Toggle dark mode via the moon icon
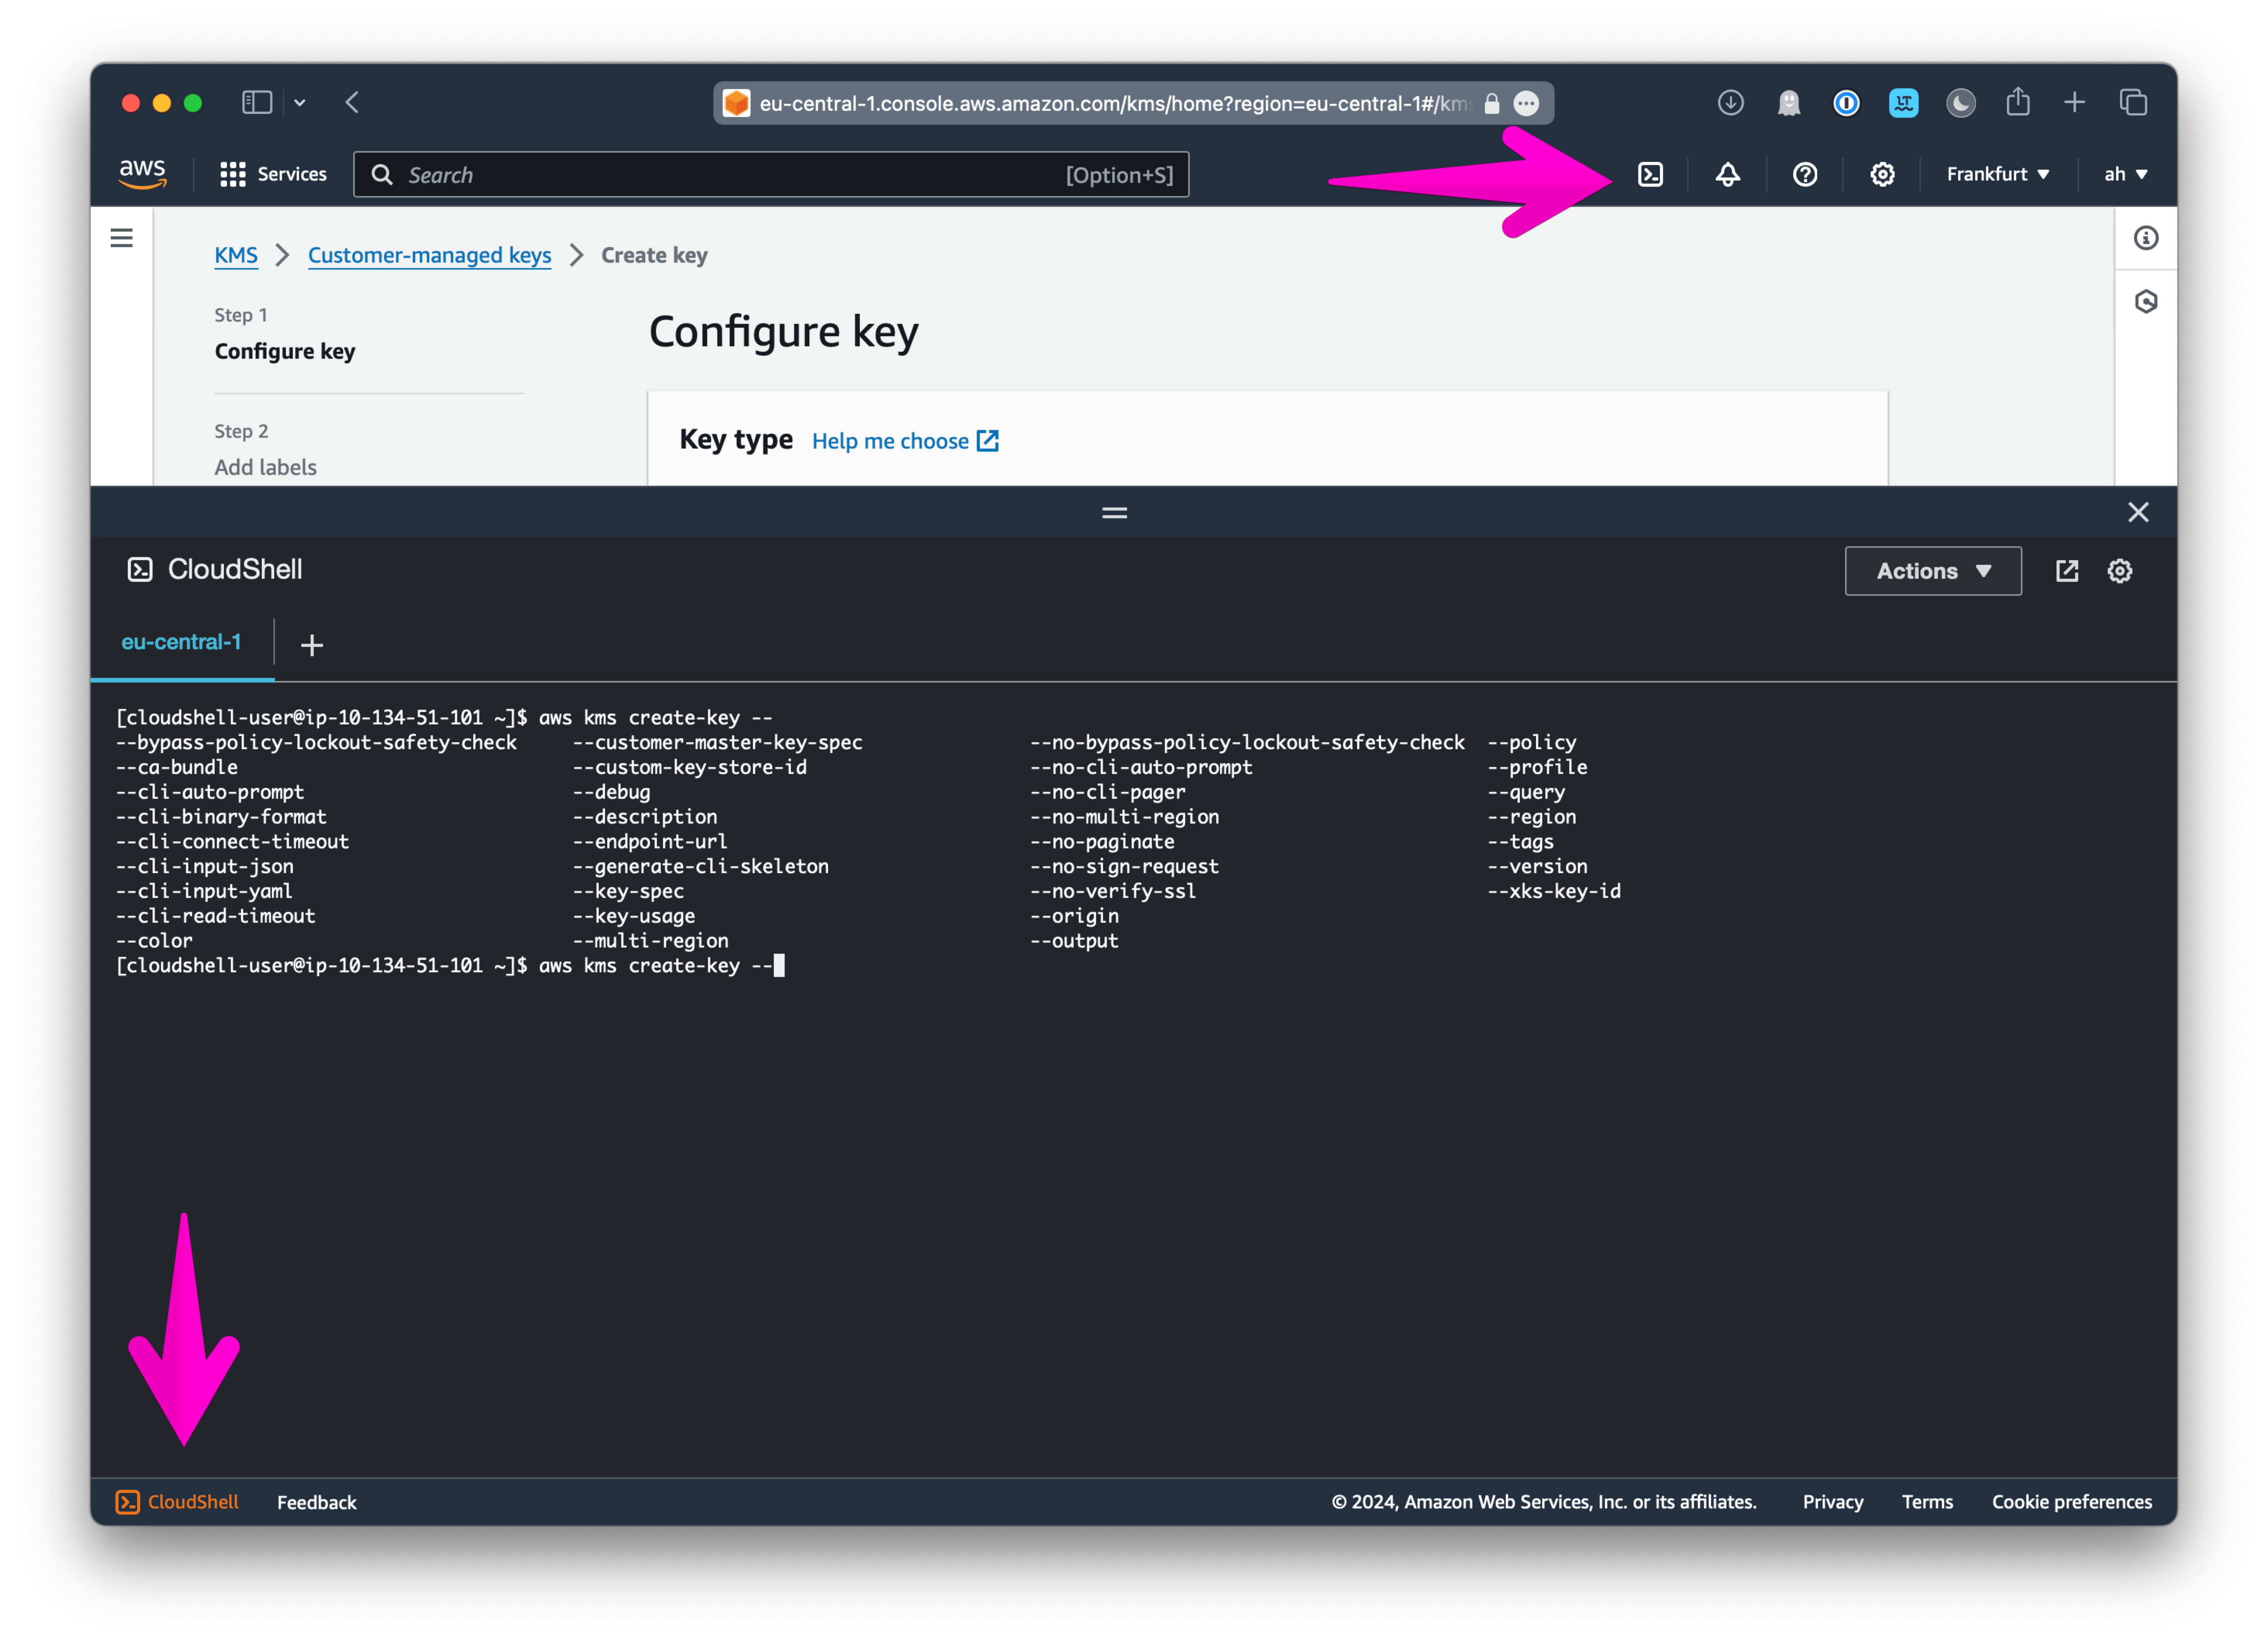Image resolution: width=2268 pixels, height=1644 pixels. 1960,102
